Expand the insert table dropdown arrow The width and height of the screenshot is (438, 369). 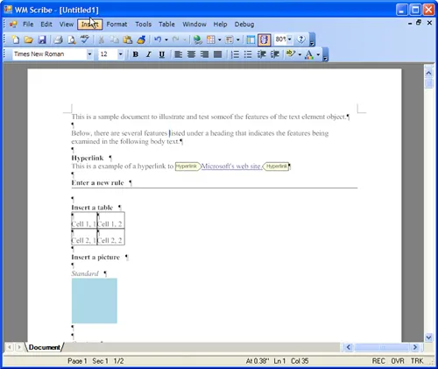coord(219,39)
